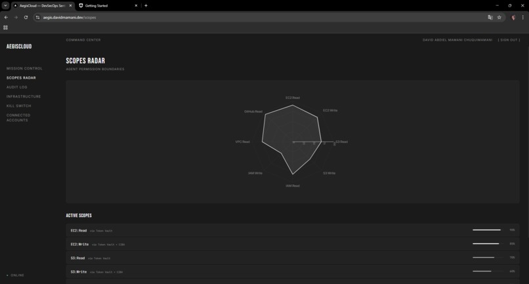The image size is (529, 284).
Task: Switch to the Getting Started tab
Action: click(x=108, y=5)
